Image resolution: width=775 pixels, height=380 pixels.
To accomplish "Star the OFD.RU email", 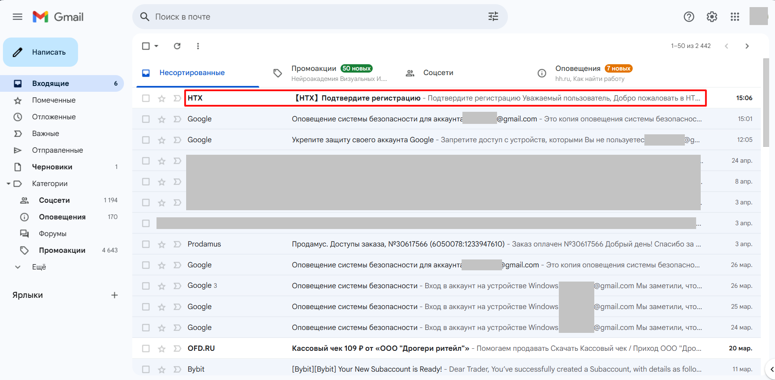I will pos(162,349).
